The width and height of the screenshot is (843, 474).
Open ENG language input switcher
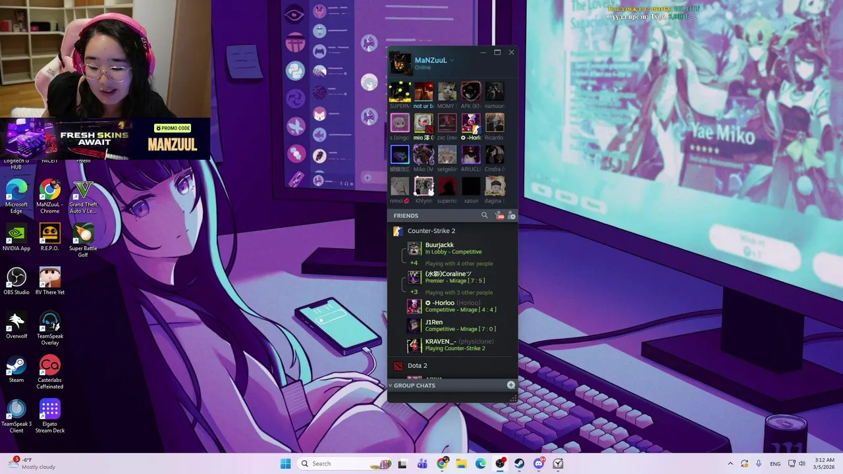(x=775, y=463)
